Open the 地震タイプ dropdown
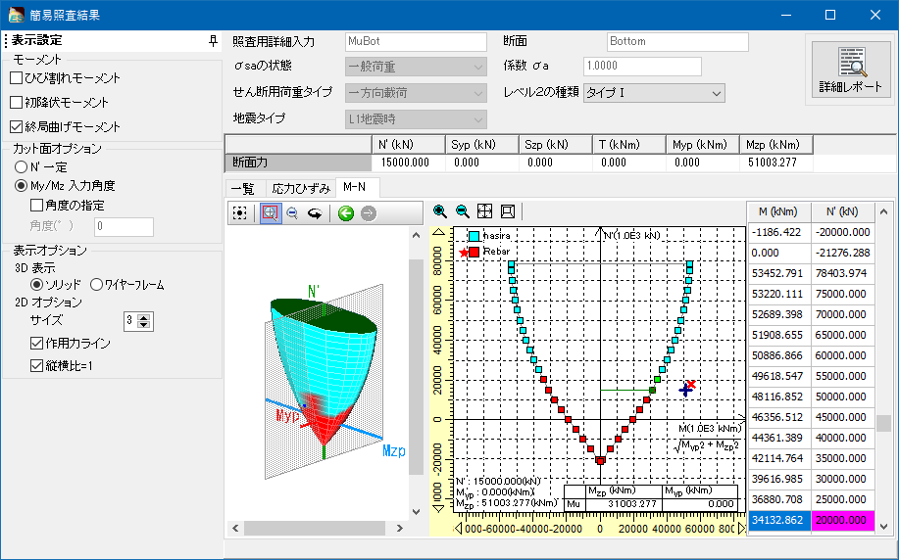Viewport: 899px width, 560px height. [x=416, y=119]
